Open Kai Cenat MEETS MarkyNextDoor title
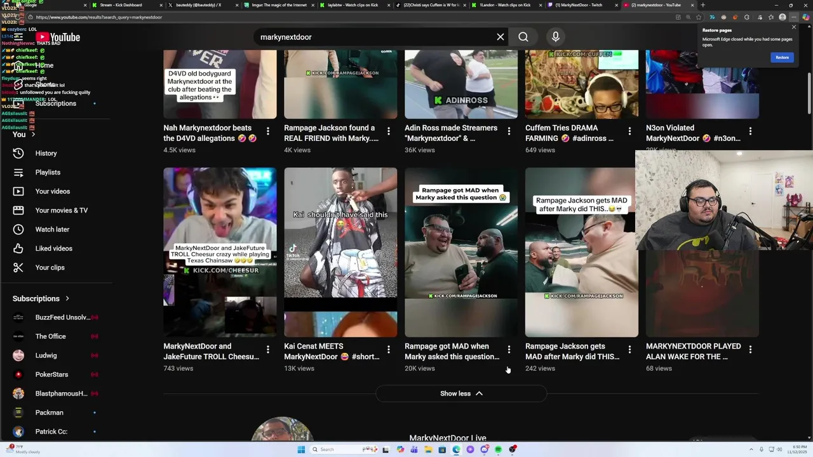The image size is (813, 457). 332,351
